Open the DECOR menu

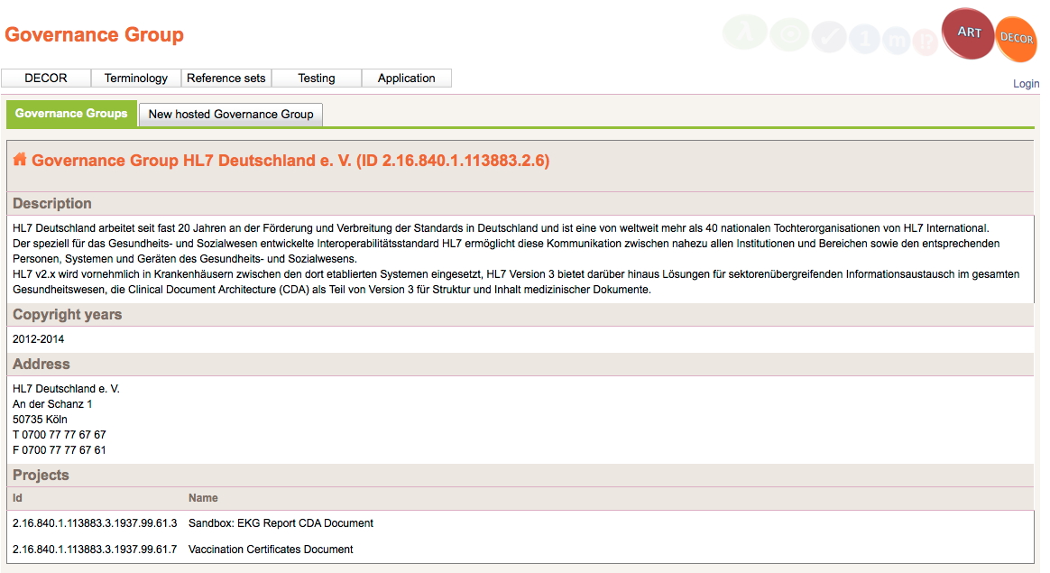pyautogui.click(x=45, y=78)
